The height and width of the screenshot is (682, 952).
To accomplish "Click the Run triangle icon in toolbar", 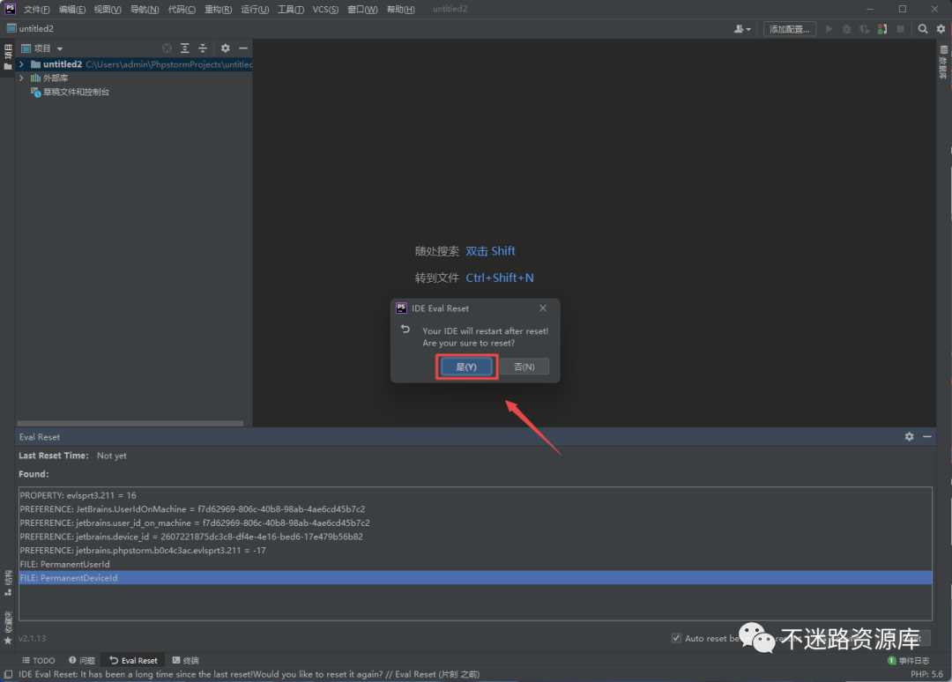I will [829, 29].
